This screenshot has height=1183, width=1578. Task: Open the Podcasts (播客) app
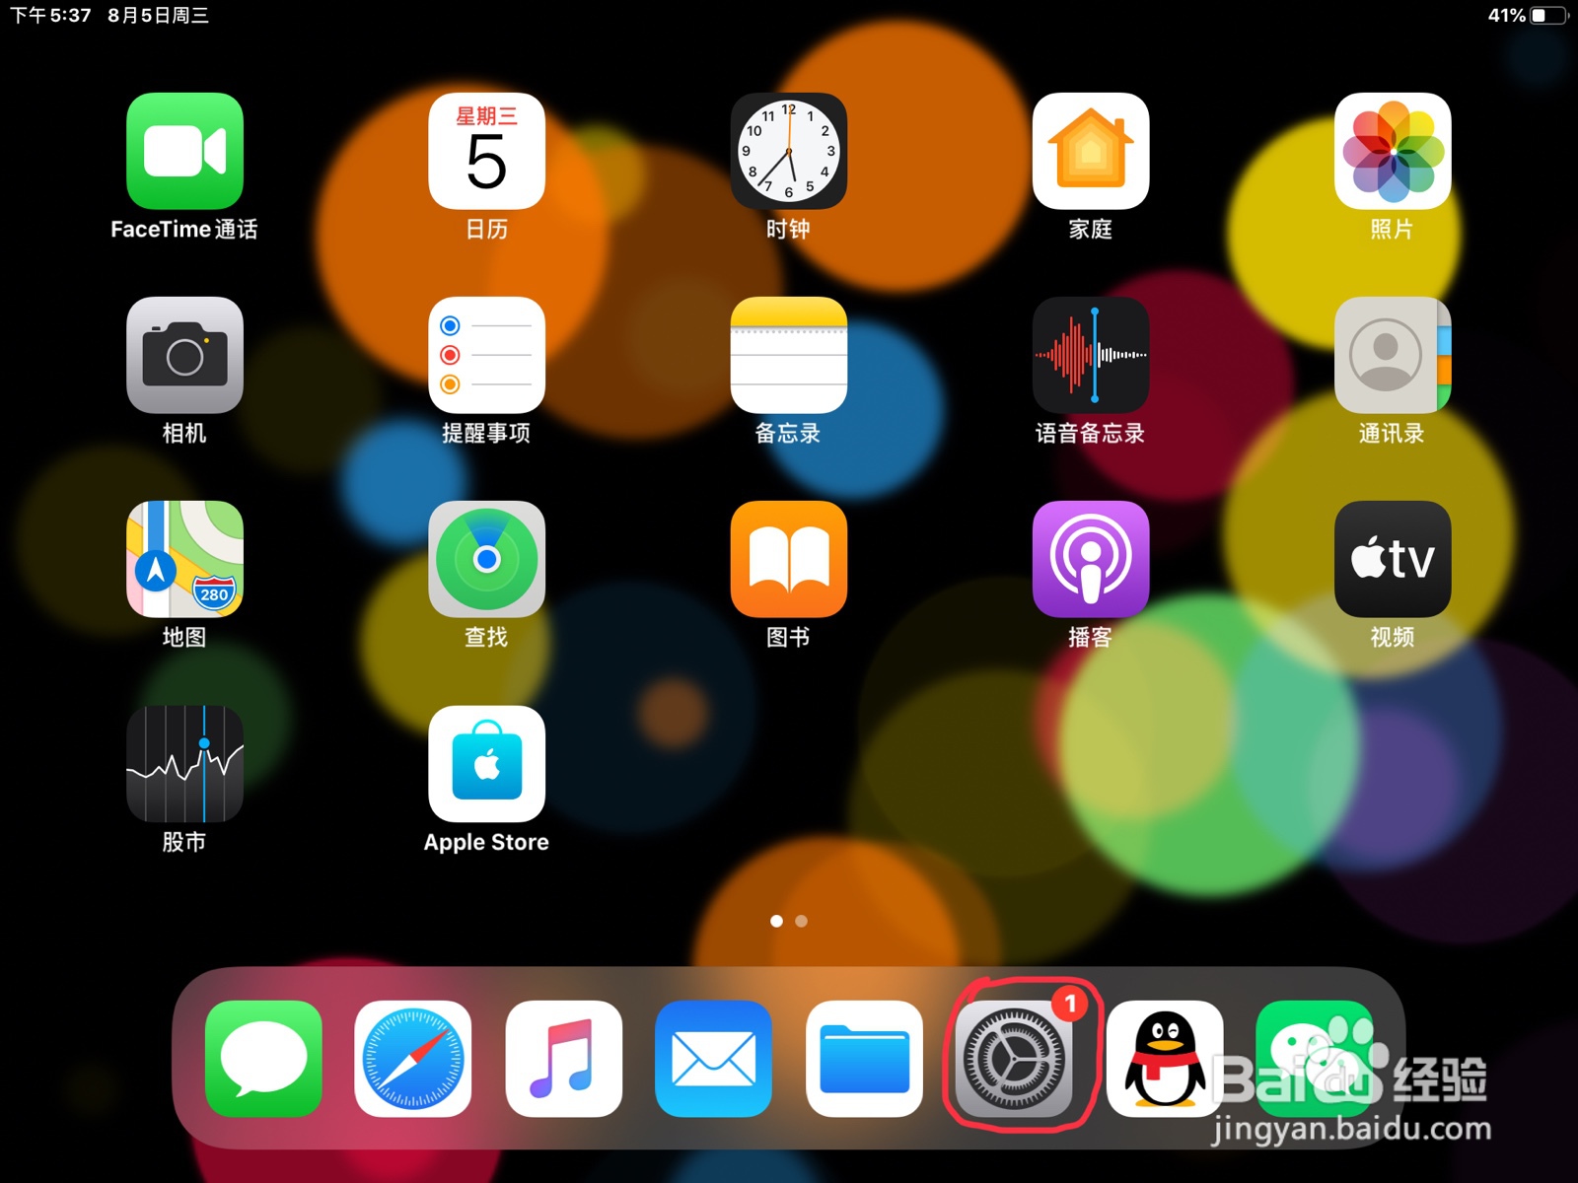[x=1091, y=559]
